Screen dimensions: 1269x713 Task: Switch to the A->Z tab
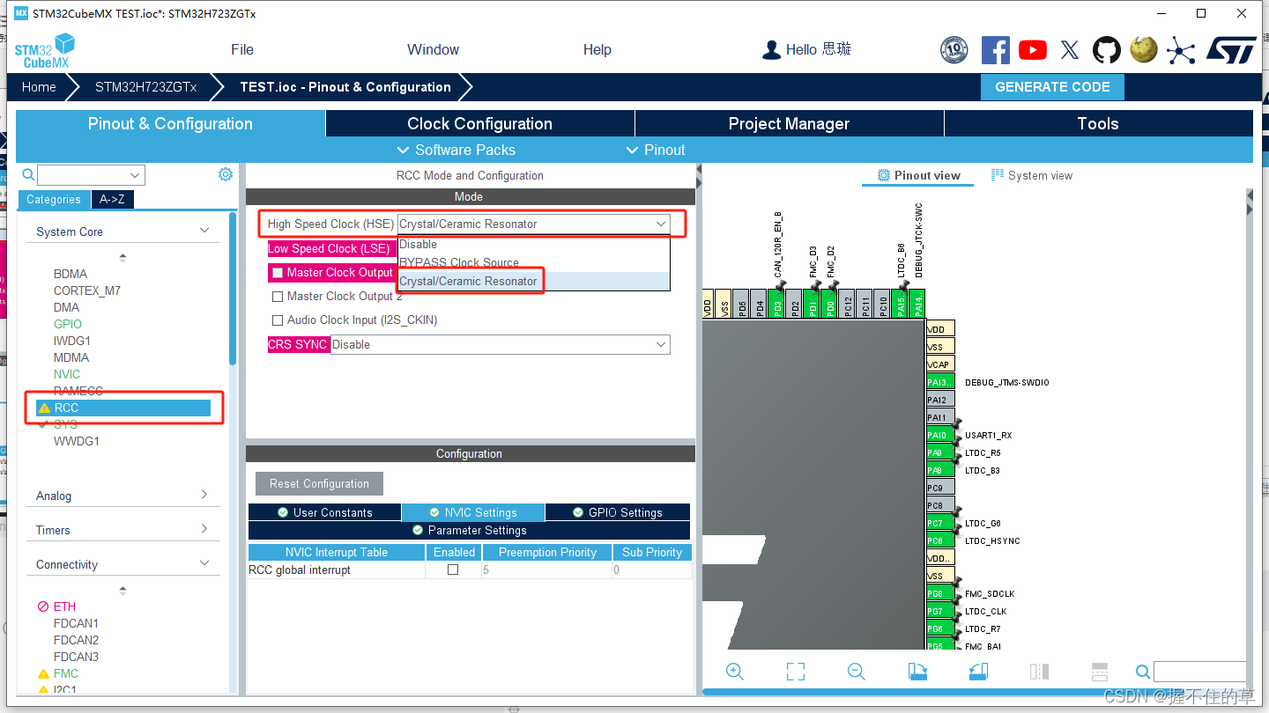112,199
